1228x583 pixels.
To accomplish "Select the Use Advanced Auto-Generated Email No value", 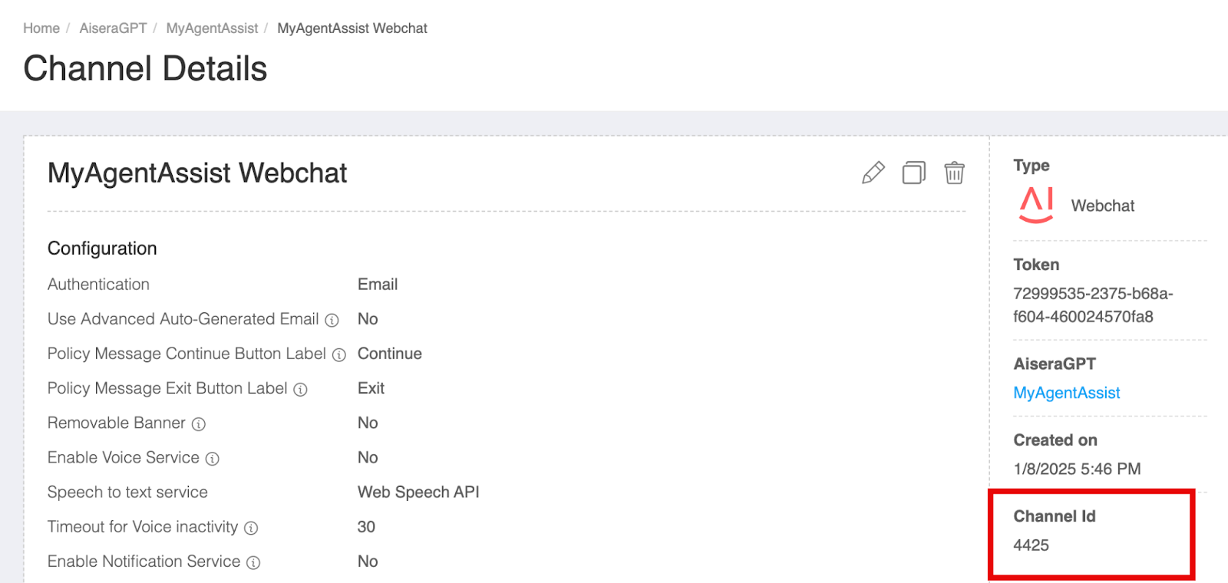I will (x=368, y=318).
